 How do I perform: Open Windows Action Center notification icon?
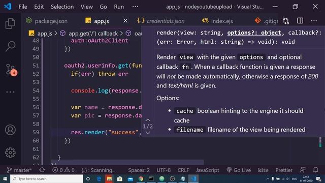(x=318, y=178)
